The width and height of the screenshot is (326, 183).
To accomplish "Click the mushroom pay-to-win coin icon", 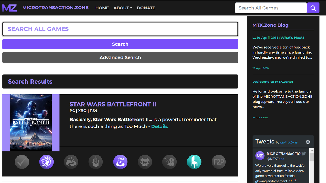I will [x=145, y=162].
